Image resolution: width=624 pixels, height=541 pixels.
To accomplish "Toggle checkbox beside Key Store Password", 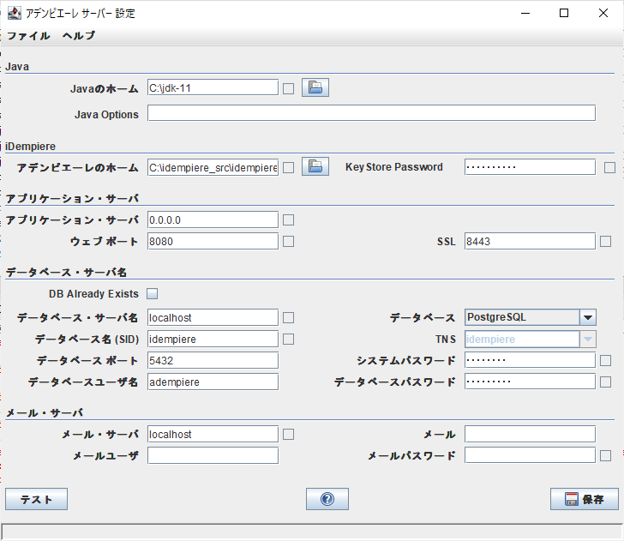I will (609, 167).
